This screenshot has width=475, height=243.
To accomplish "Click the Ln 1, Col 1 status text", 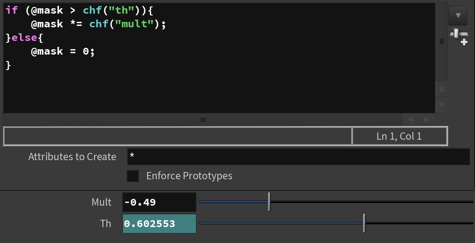I will (x=399, y=136).
